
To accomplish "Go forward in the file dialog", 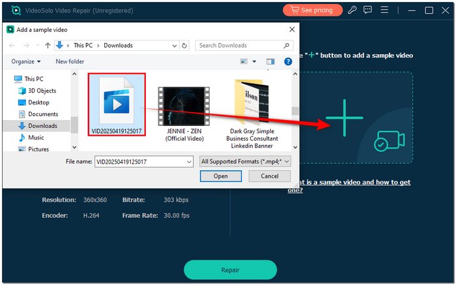I will point(26,46).
